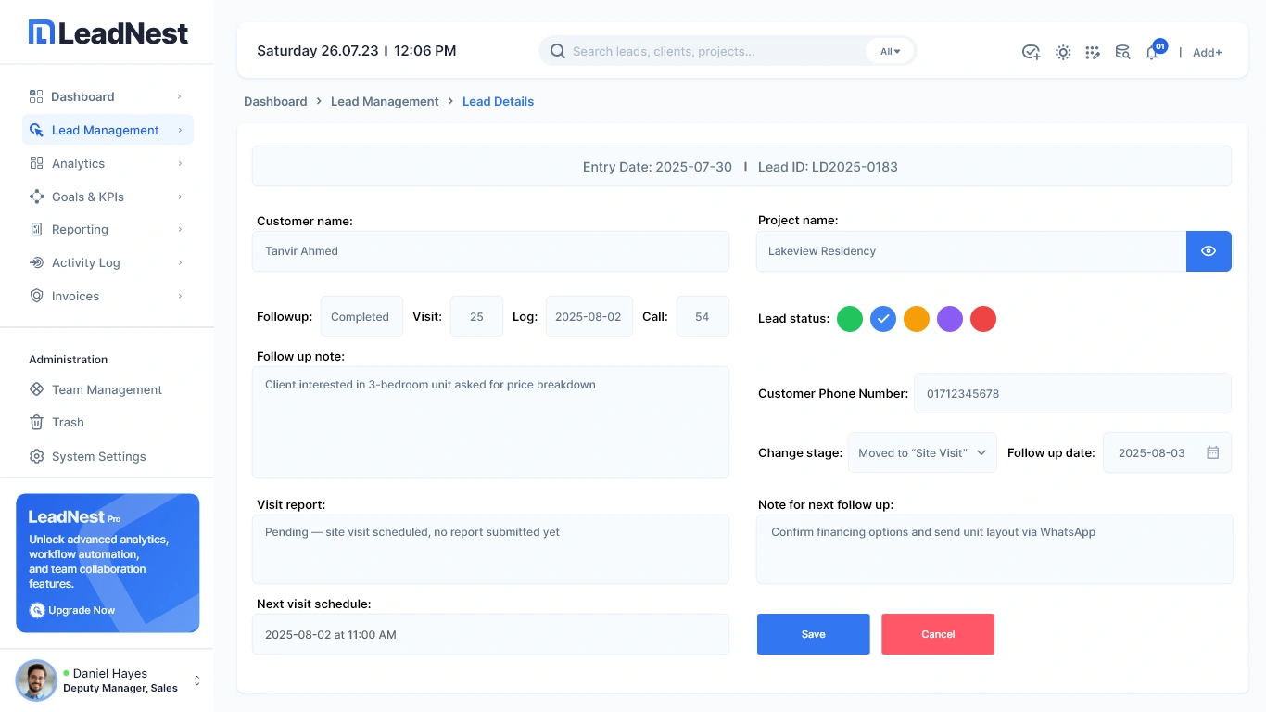Open the Change stage dropdown
Viewport: 1266px width, 712px height.
pos(922,452)
